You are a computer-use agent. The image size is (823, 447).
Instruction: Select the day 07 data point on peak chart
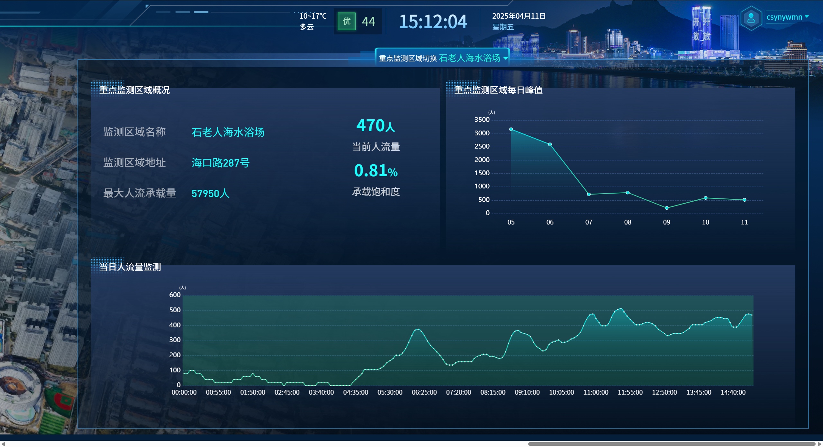coord(589,194)
